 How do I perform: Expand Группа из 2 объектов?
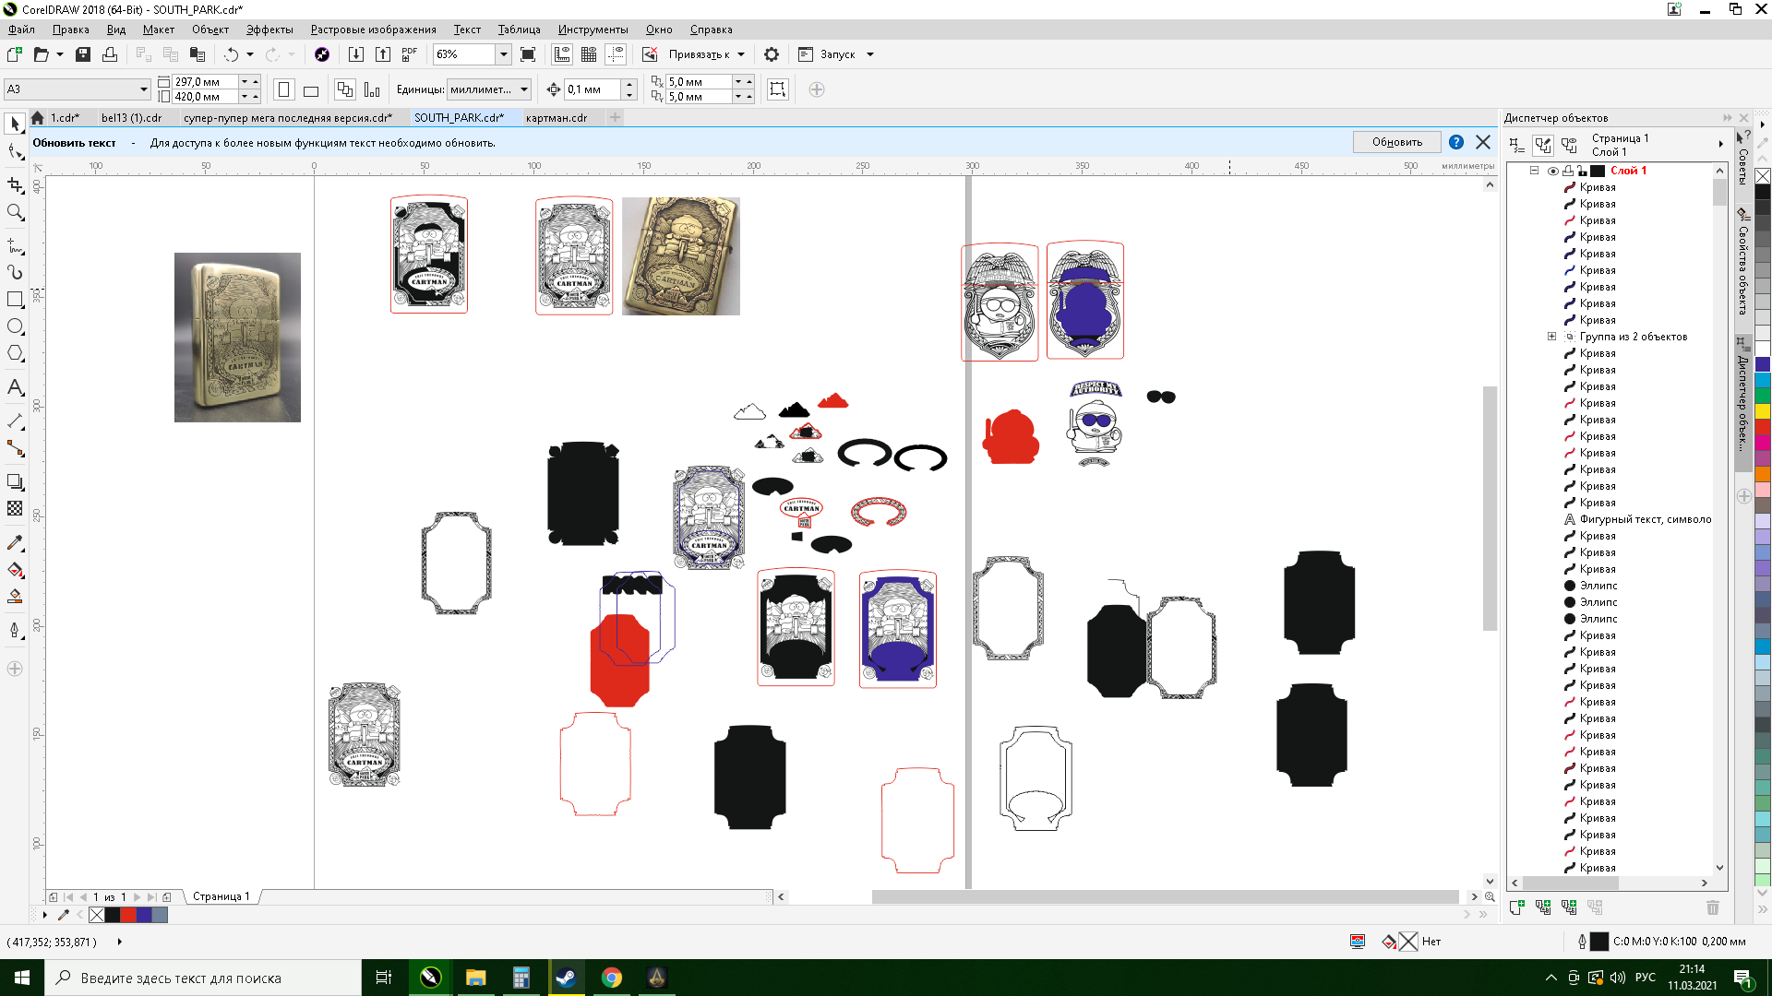1551,337
